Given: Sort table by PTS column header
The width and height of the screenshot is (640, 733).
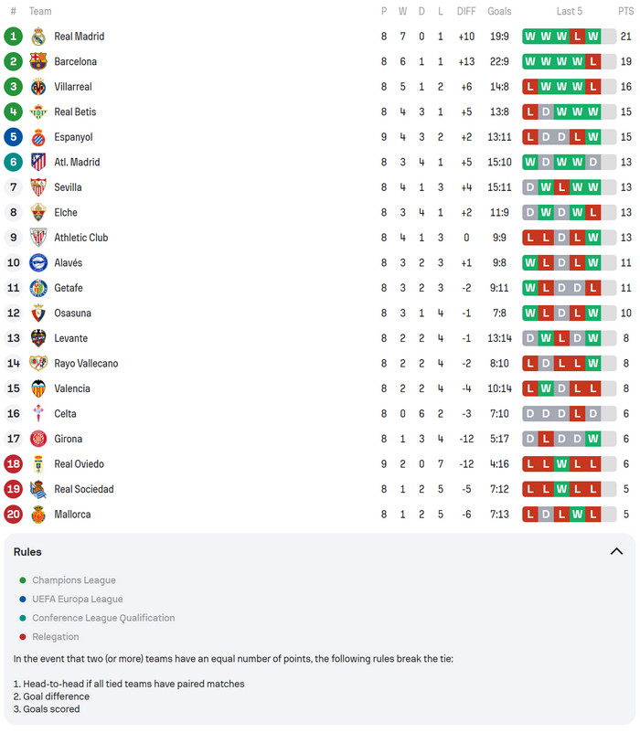Looking at the screenshot, I should [624, 11].
